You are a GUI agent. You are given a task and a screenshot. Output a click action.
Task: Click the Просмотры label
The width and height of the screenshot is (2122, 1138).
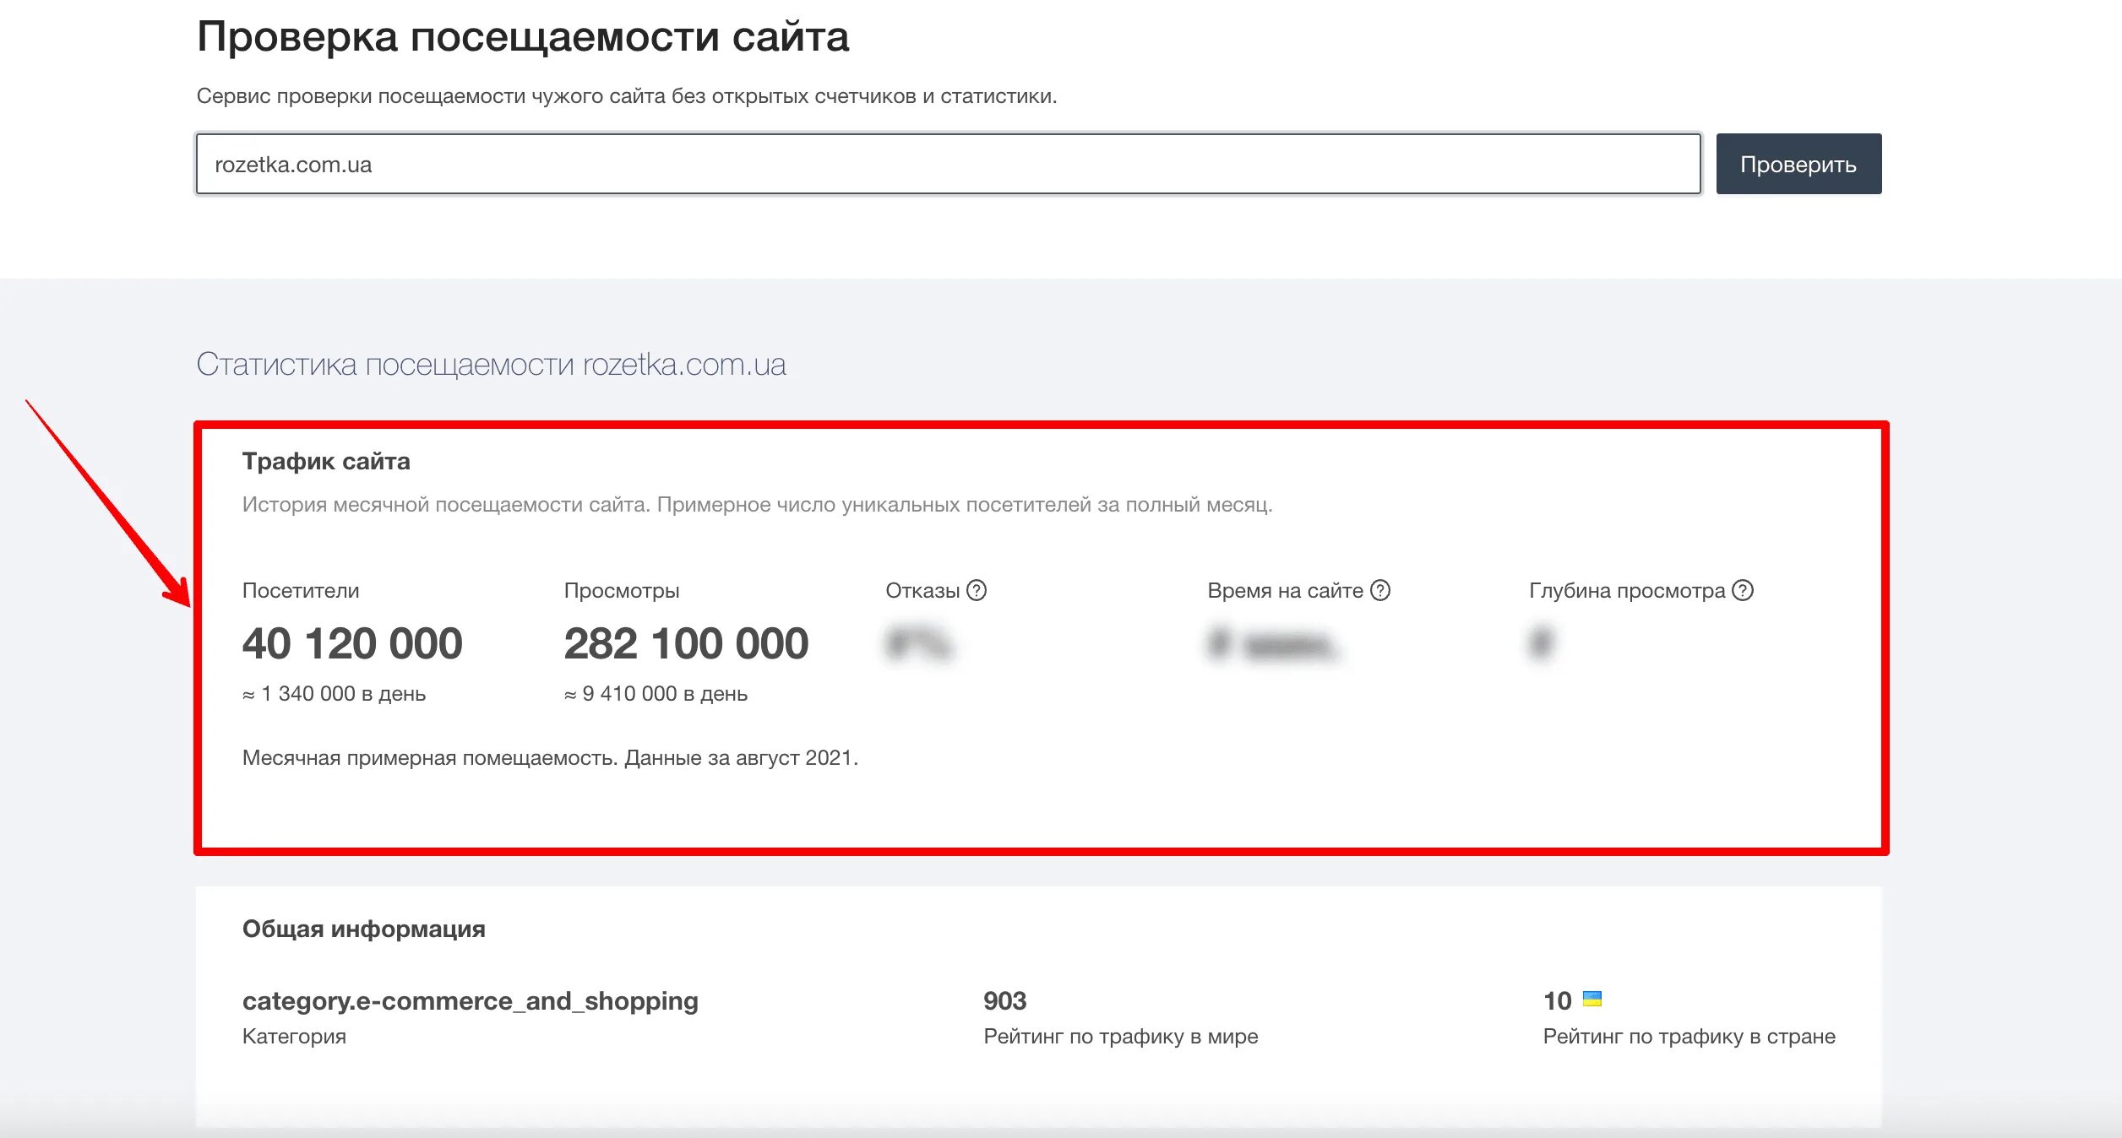point(622,590)
